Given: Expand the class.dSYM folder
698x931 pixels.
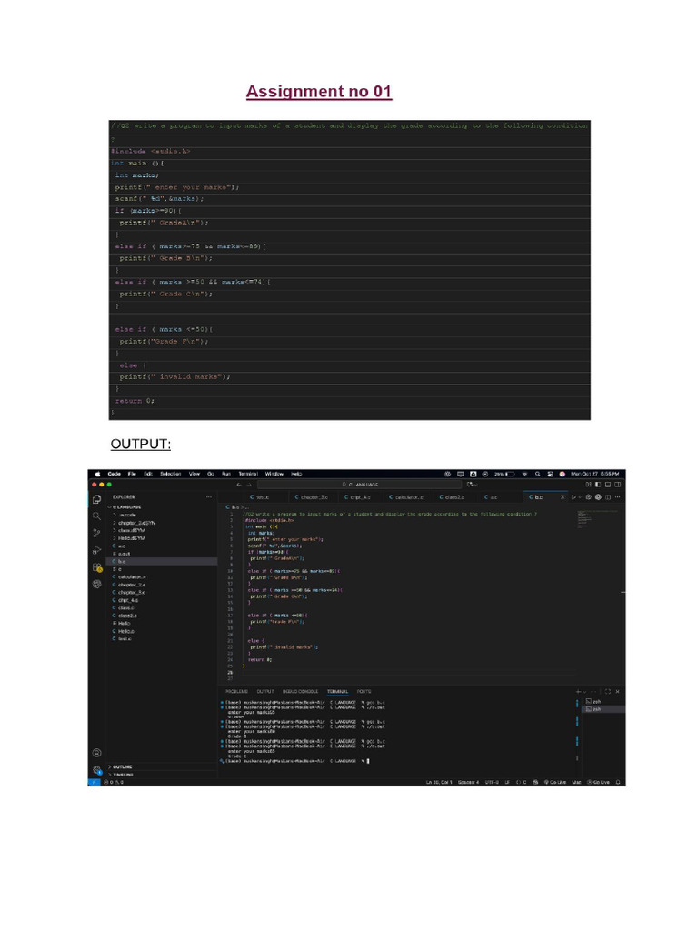Looking at the screenshot, I should point(129,530).
